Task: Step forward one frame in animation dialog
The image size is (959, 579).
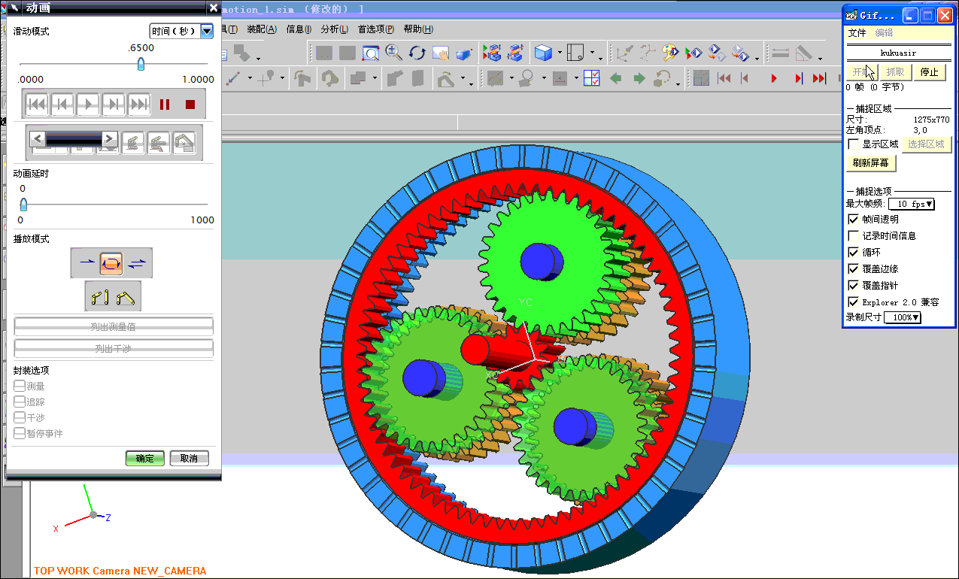Action: (114, 105)
